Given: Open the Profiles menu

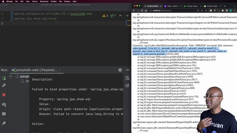Looking at the screenshot, I should click(53, 1).
